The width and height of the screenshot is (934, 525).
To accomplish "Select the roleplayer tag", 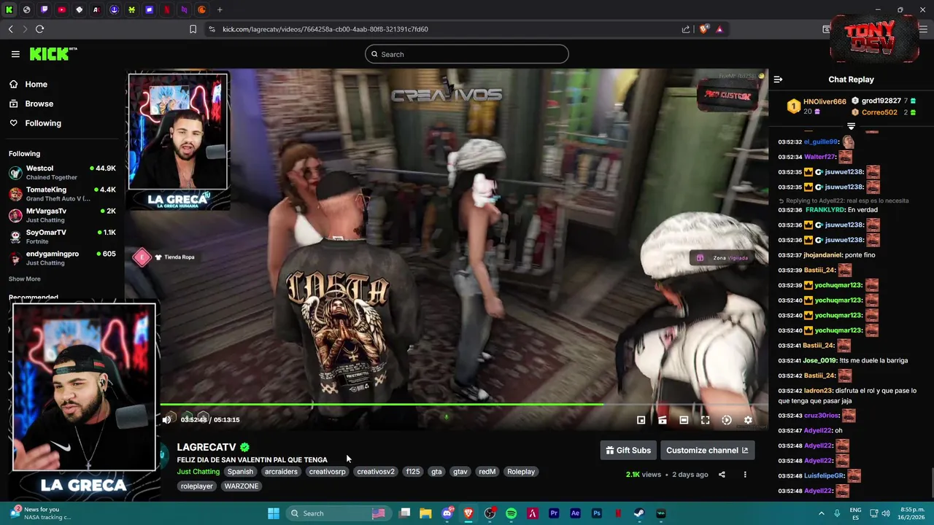I will [x=197, y=486].
